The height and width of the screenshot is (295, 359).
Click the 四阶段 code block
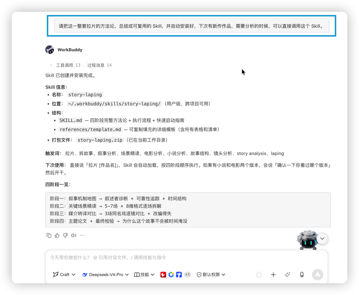[x=188, y=210]
